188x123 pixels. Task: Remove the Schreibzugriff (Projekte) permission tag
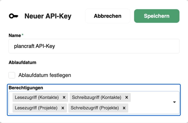(124, 108)
